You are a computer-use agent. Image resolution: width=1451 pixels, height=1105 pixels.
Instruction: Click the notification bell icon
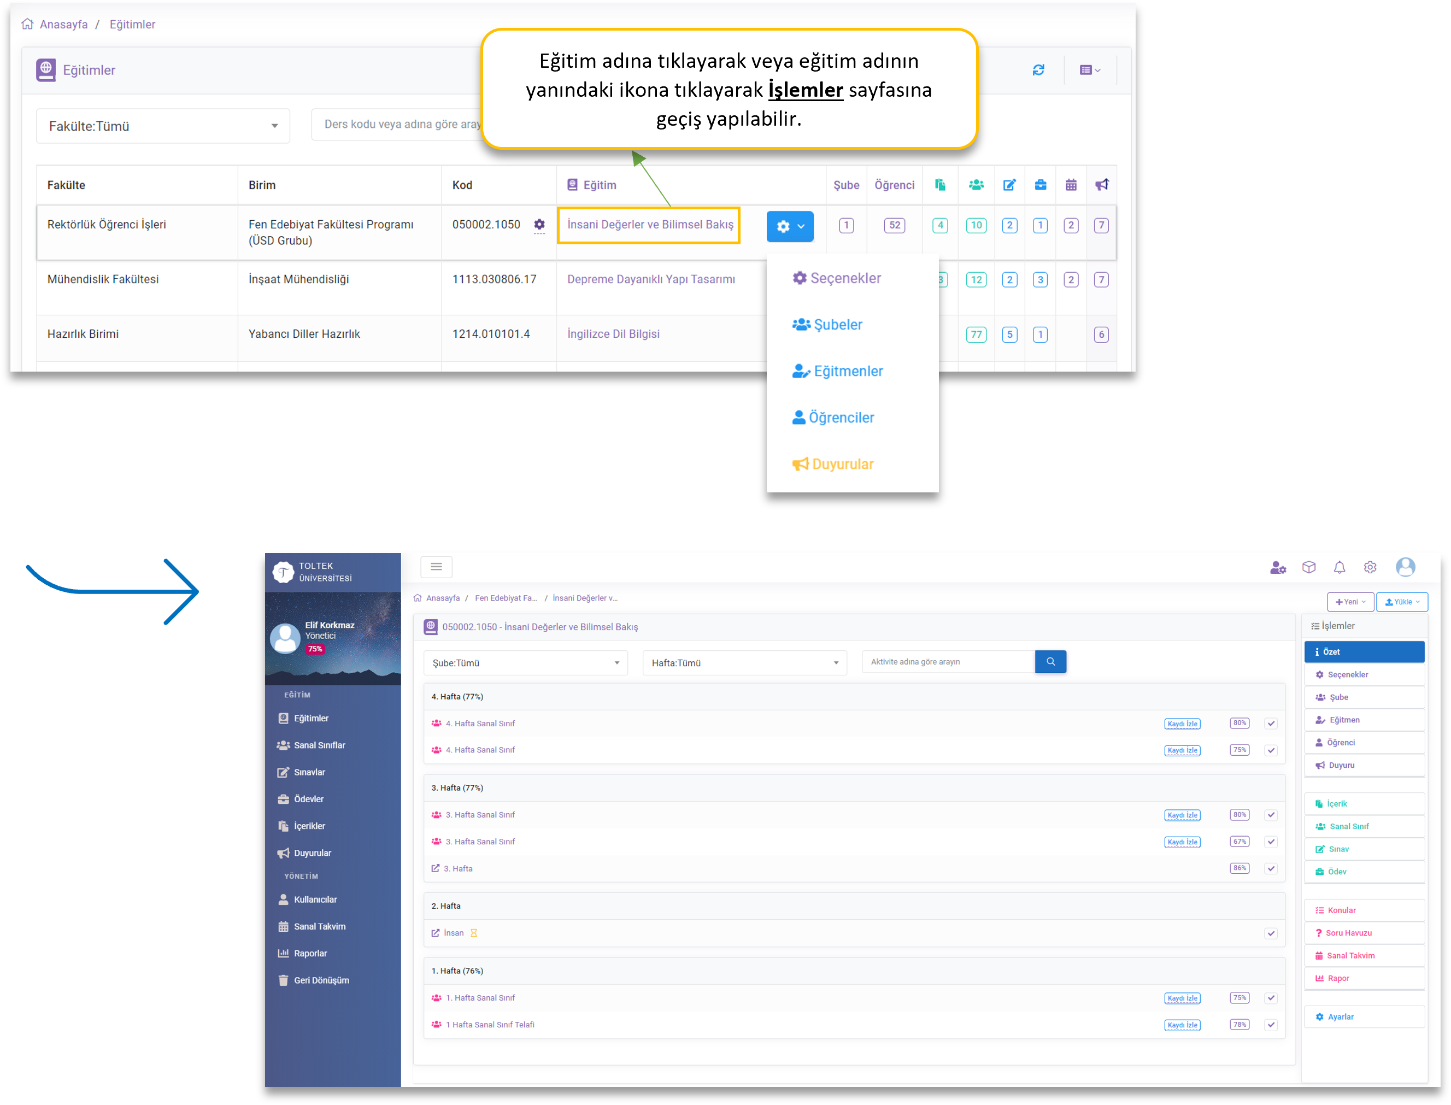[x=1339, y=567]
